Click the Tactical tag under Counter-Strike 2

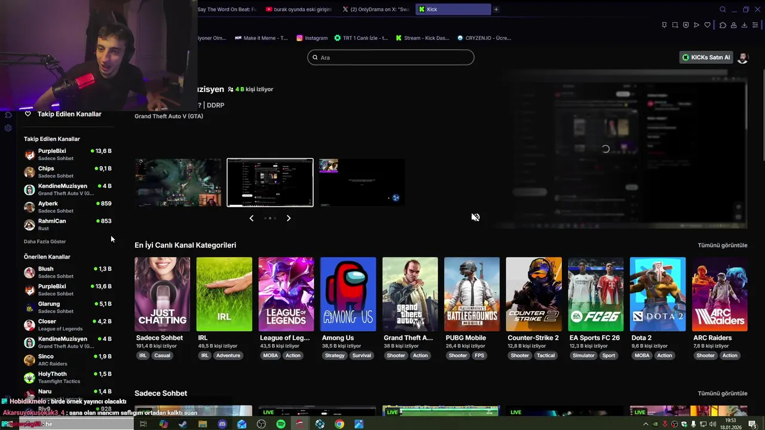pyautogui.click(x=546, y=355)
